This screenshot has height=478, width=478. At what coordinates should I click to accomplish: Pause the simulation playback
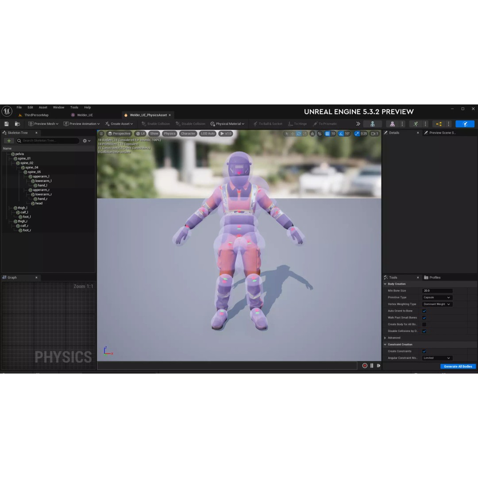372,366
